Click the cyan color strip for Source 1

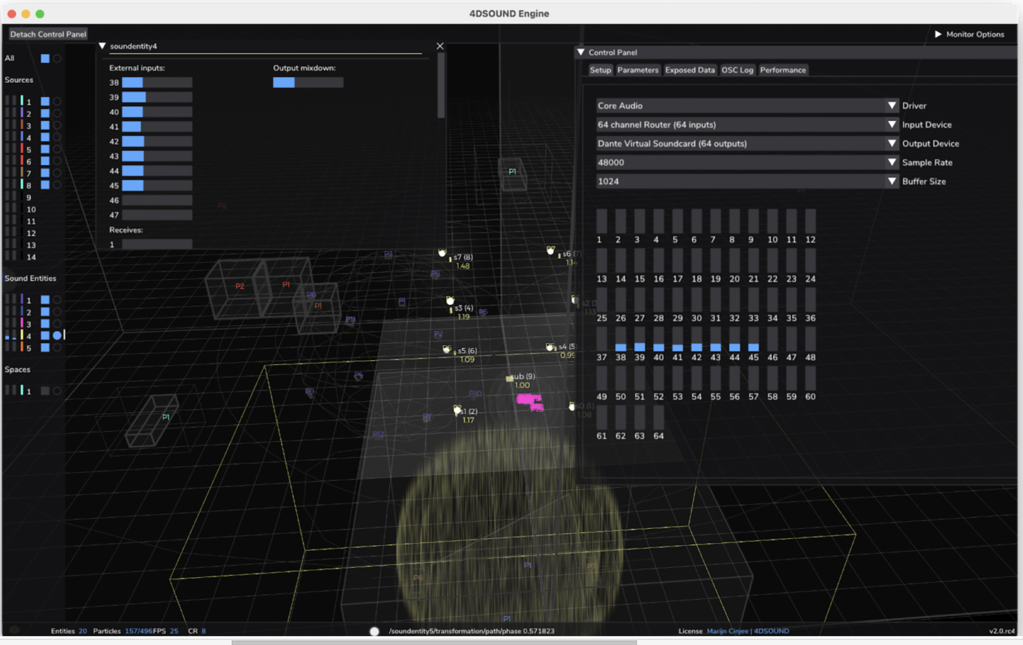22,101
